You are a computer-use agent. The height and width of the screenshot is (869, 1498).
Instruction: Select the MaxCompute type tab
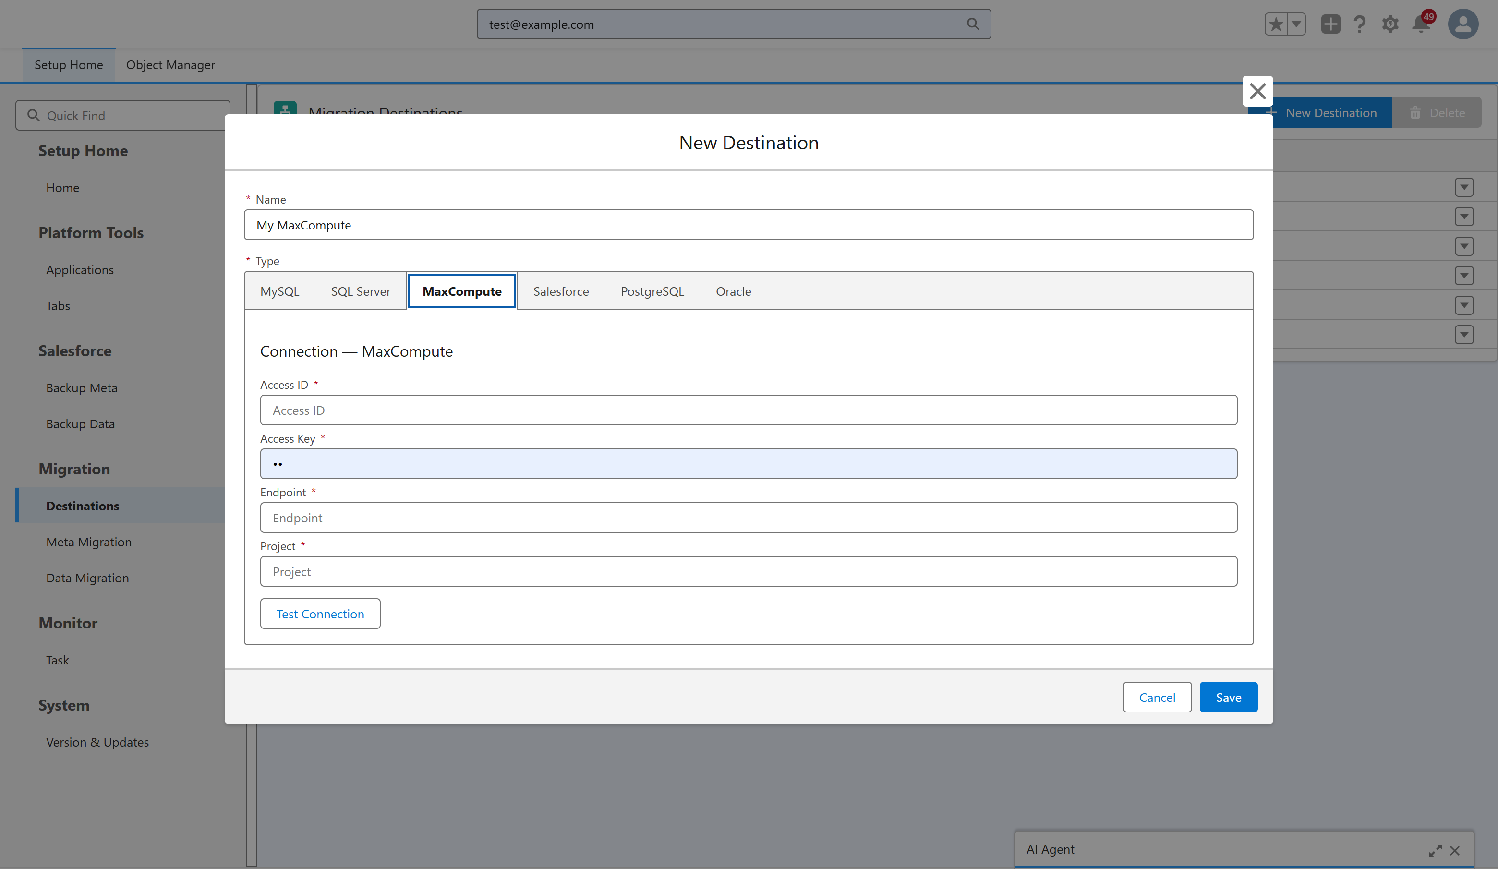point(462,291)
